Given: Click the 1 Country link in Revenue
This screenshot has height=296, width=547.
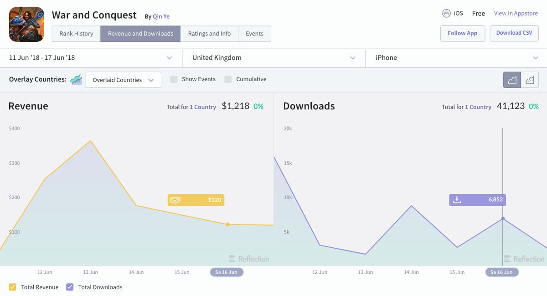Looking at the screenshot, I should click(x=203, y=107).
